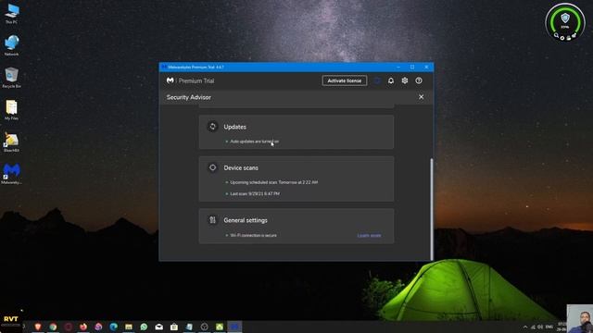The width and height of the screenshot is (593, 333).
Task: Close the Security Advisor panel
Action: tap(421, 97)
